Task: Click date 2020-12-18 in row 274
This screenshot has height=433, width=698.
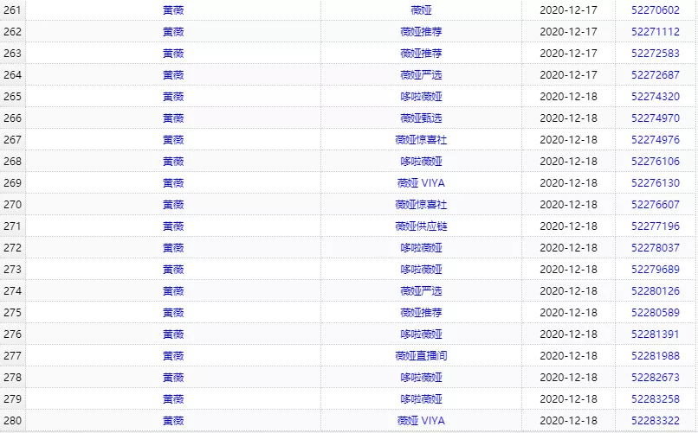Action: (x=568, y=291)
